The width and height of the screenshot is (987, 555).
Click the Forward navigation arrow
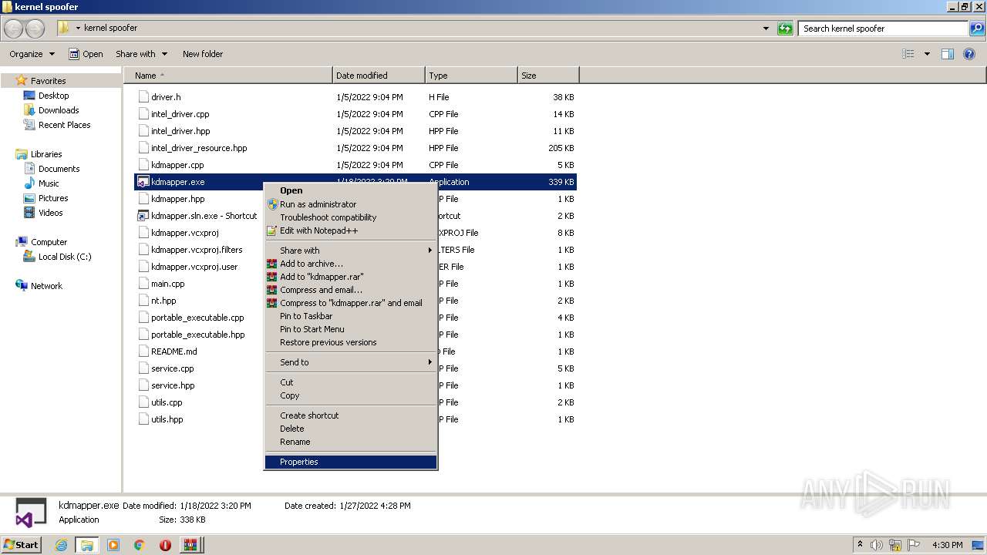point(35,29)
